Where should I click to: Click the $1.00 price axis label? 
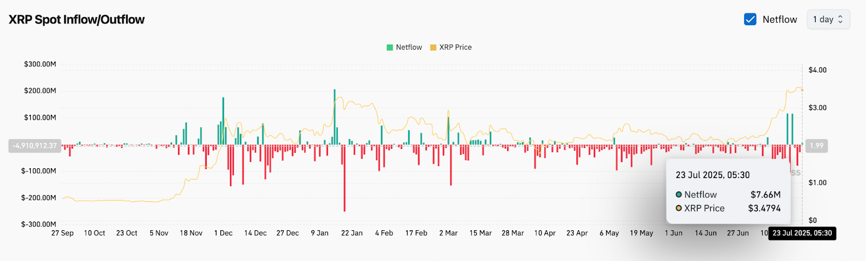click(817, 183)
